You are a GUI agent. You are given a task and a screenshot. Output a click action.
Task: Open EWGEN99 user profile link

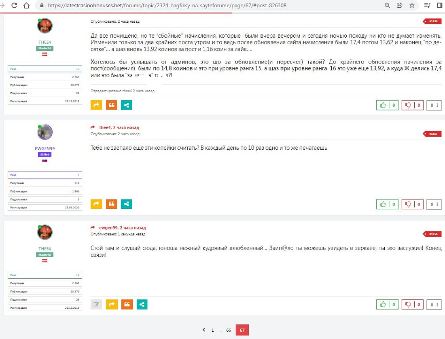pyautogui.click(x=44, y=148)
